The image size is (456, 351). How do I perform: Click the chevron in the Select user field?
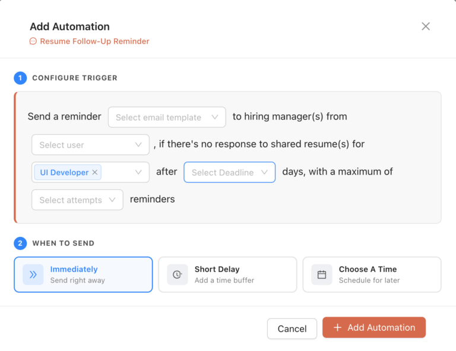pyautogui.click(x=138, y=144)
